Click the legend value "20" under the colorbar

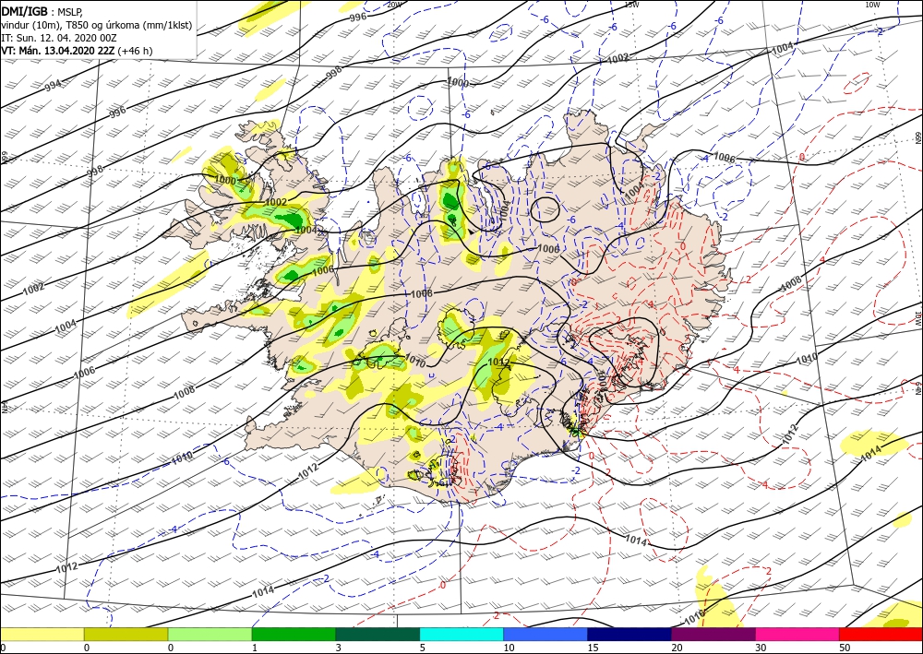tap(677, 648)
